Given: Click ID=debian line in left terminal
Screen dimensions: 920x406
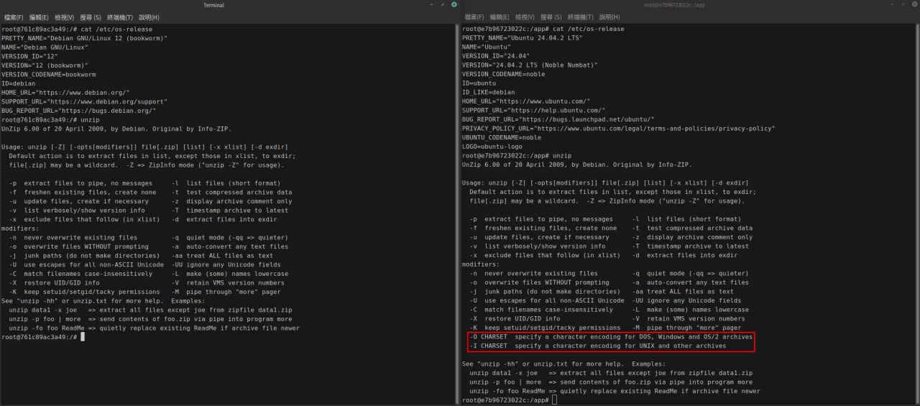Looking at the screenshot, I should tap(19, 83).
